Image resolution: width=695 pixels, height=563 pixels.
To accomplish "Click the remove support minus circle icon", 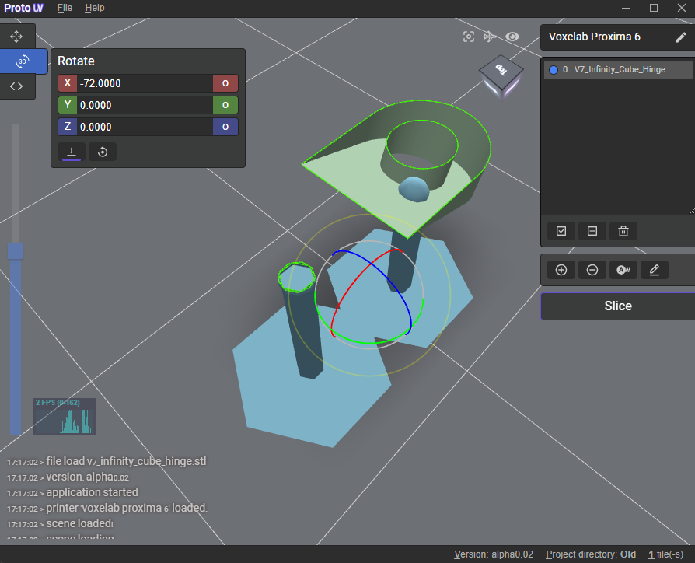I will [x=592, y=270].
